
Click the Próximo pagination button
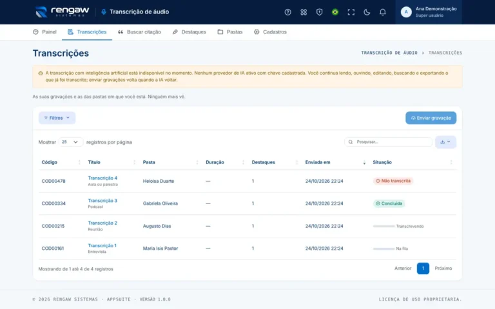443,268
